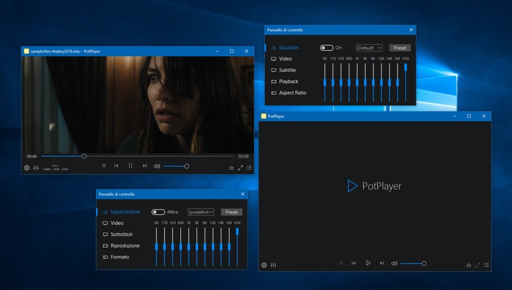512x290 pixels.
Task: Open the (Default) equalizer preset dropdown
Action: pyautogui.click(x=369, y=48)
